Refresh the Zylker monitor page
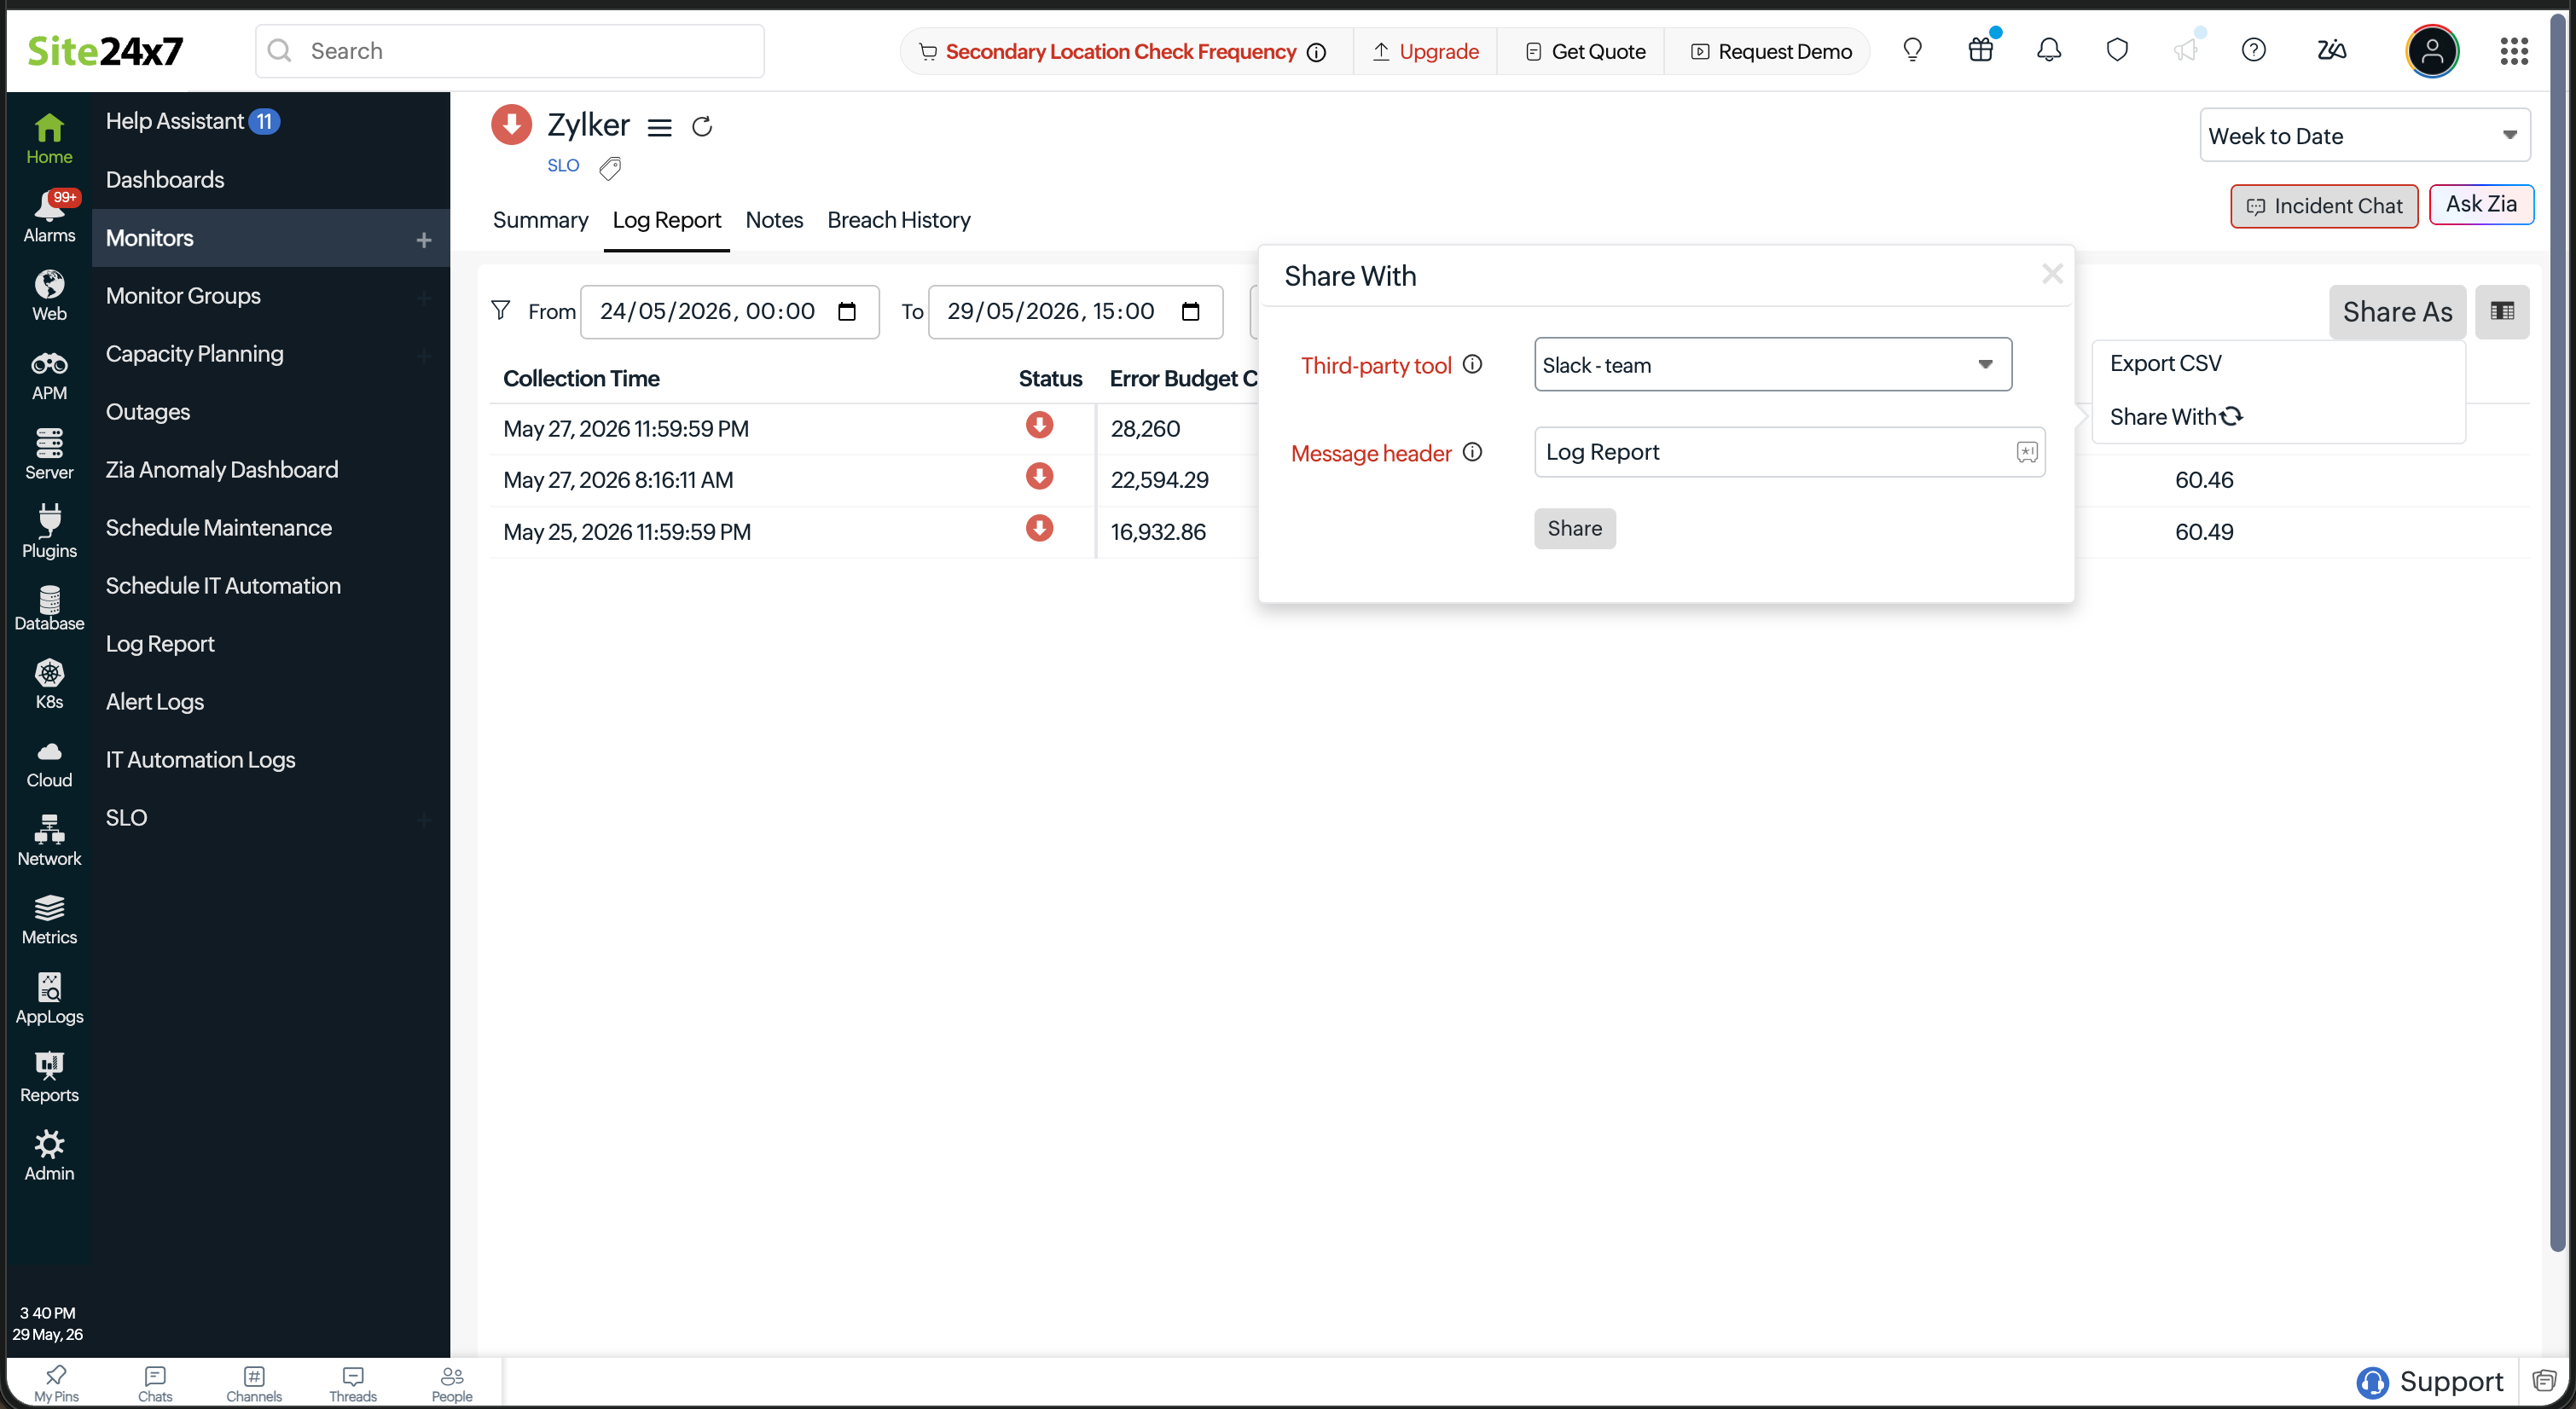 click(x=702, y=126)
